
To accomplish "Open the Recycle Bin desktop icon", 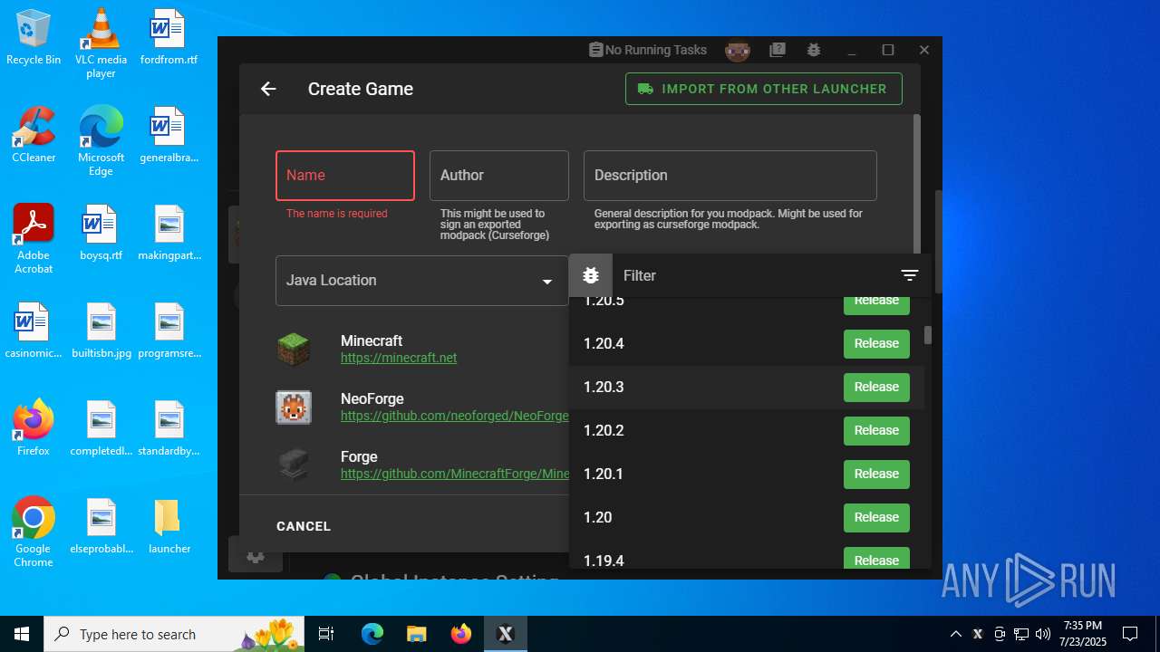I will click(x=34, y=37).
